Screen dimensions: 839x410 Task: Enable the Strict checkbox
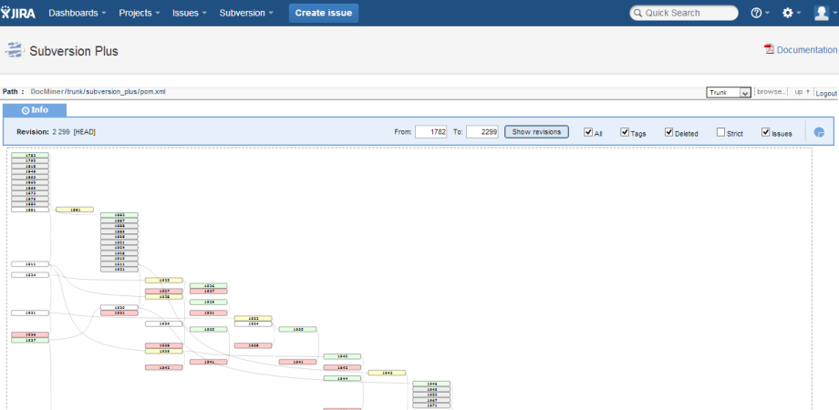click(x=720, y=132)
